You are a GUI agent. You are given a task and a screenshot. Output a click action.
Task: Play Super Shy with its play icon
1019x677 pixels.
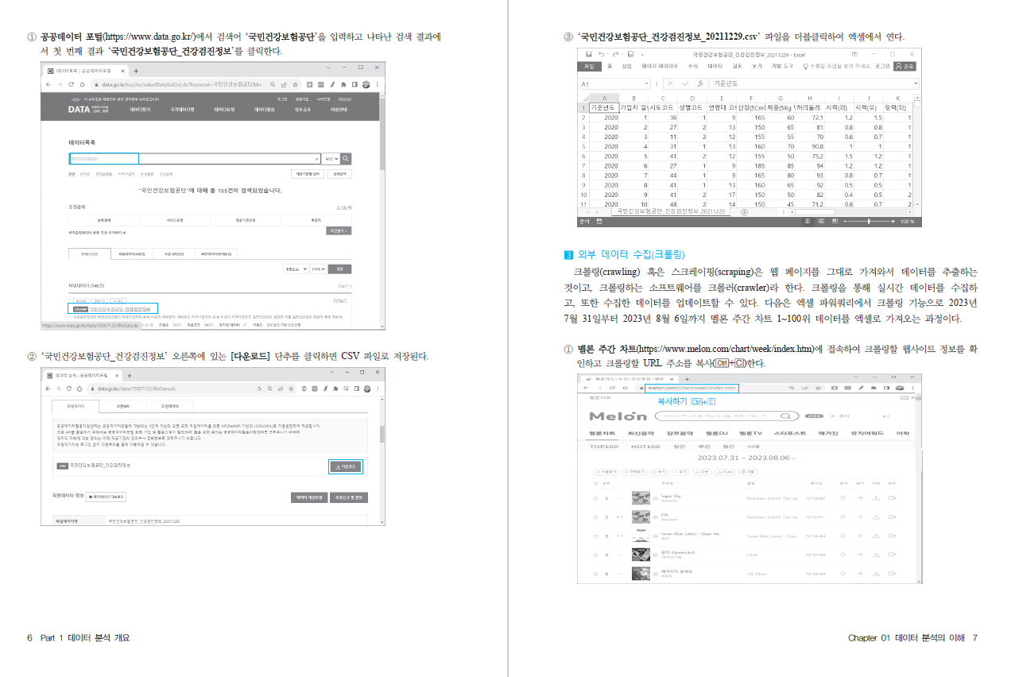(x=845, y=498)
